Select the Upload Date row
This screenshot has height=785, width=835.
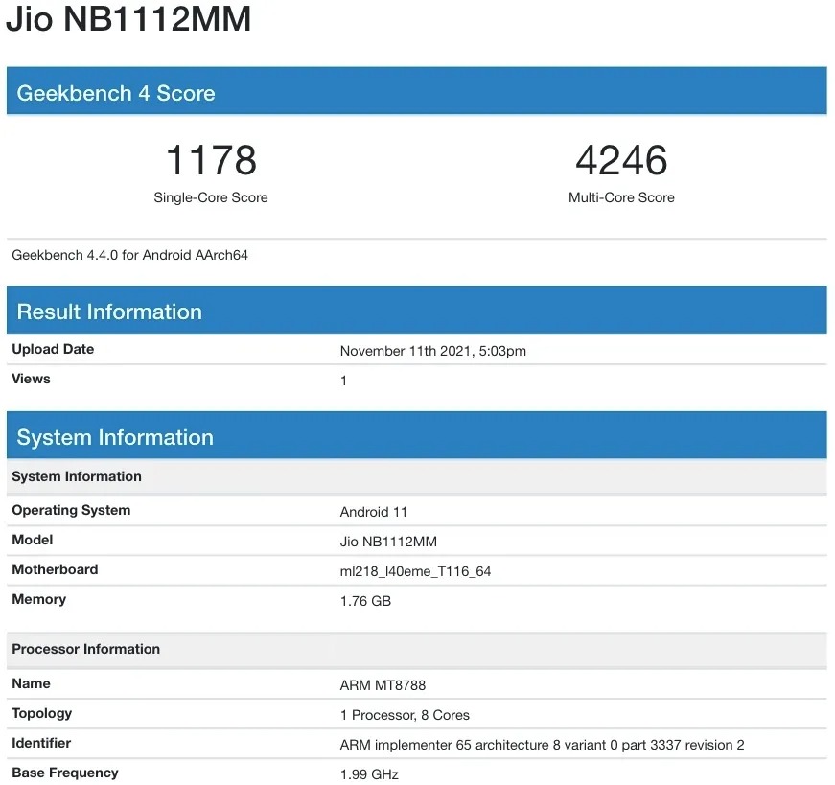(x=53, y=349)
